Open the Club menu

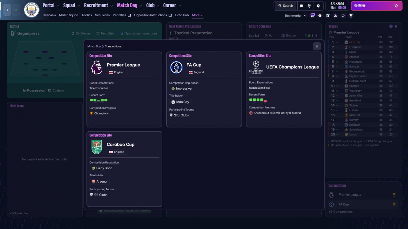point(150,5)
